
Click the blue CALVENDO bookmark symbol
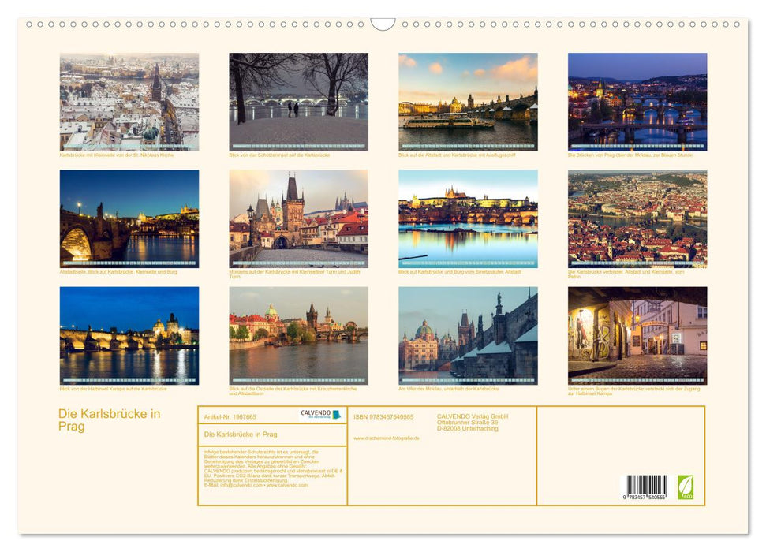coord(338,414)
